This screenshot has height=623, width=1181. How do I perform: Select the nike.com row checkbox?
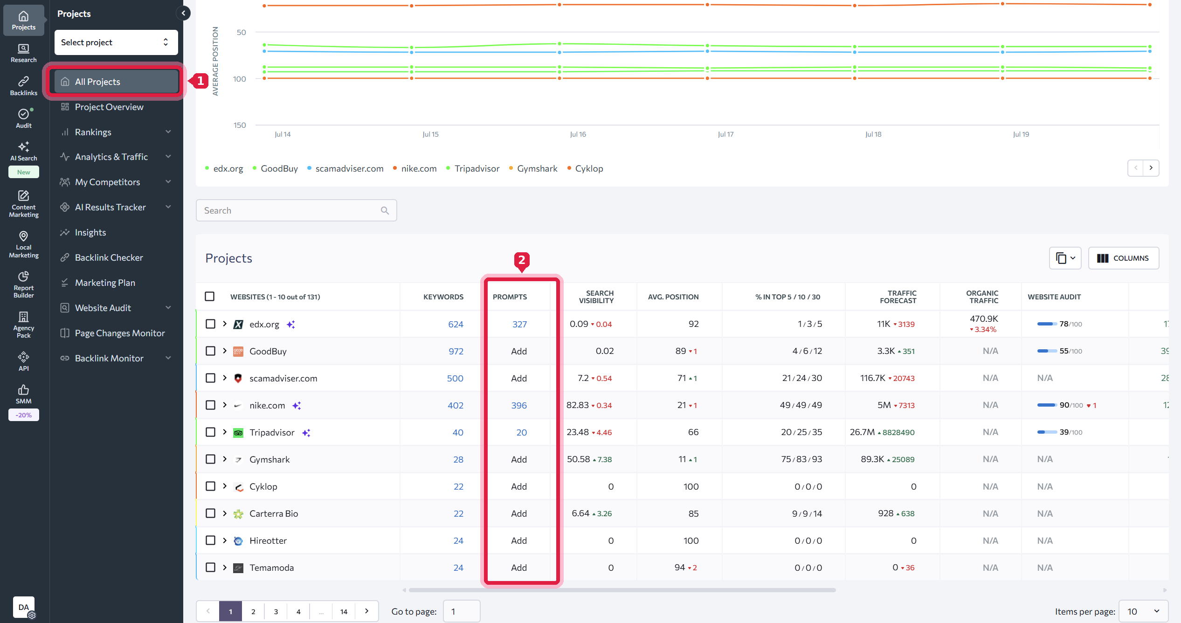[210, 405]
